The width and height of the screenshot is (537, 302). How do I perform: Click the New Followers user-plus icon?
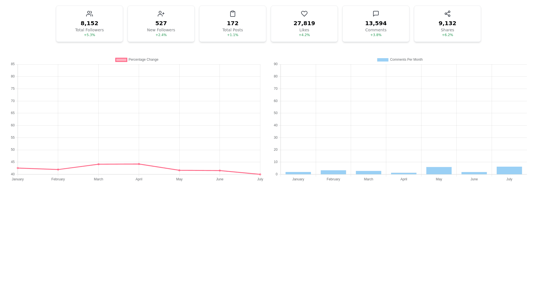pyautogui.click(x=161, y=14)
